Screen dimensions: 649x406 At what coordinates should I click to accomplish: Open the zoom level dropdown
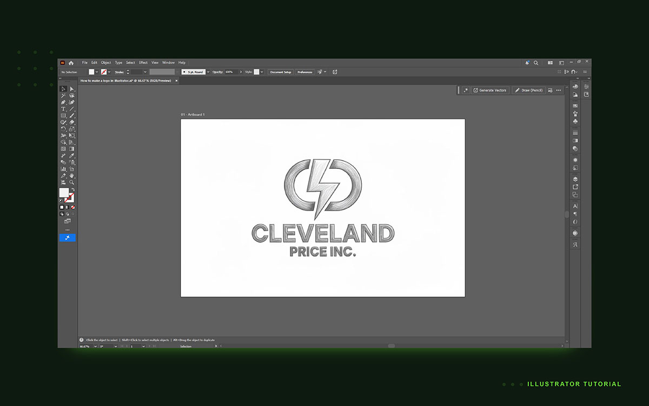pyautogui.click(x=95, y=346)
